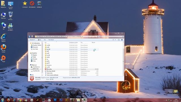Click Yaz in the Explorer toolbar
The image size is (181, 102).
(x=45, y=40)
